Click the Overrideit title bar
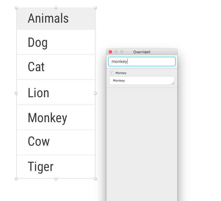The height and width of the screenshot is (201, 221). pos(142,52)
